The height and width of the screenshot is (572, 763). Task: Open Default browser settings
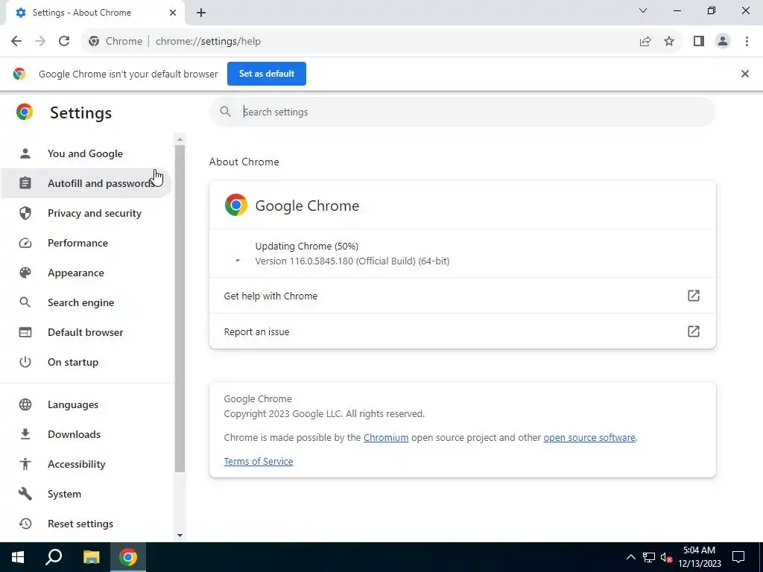(x=85, y=332)
